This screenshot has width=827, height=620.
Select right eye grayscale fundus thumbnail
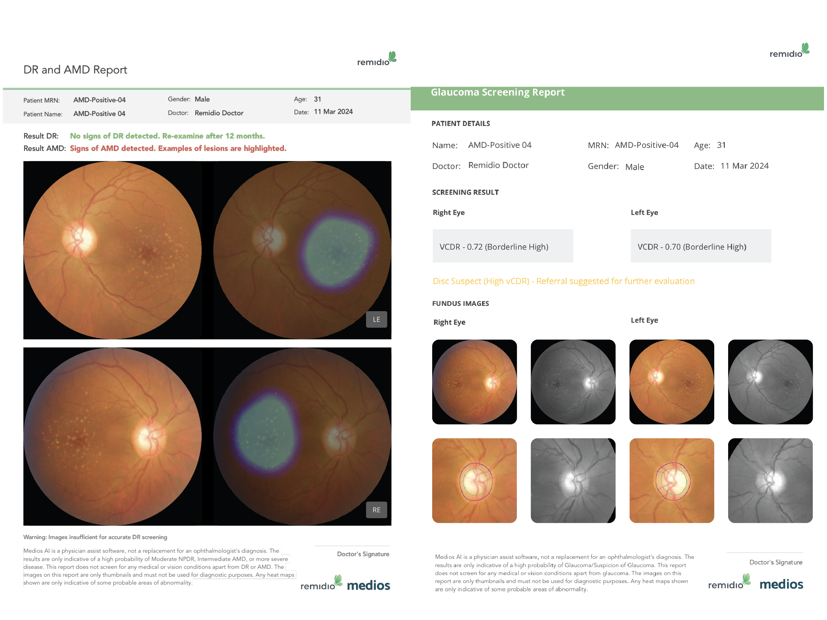point(573,382)
